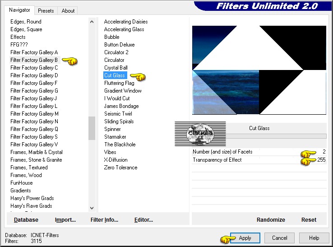The width and height of the screenshot is (333, 247).
Task: Click the Number of Facets slider
Action: (x=259, y=152)
